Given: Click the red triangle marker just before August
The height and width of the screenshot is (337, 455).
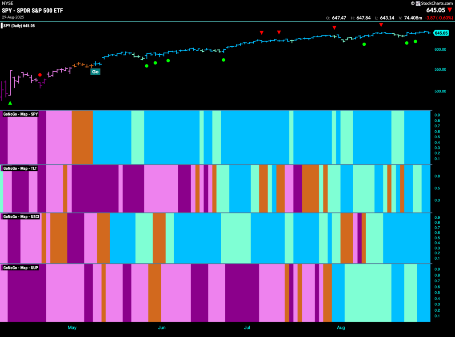Looking at the screenshot, I should [334, 28].
